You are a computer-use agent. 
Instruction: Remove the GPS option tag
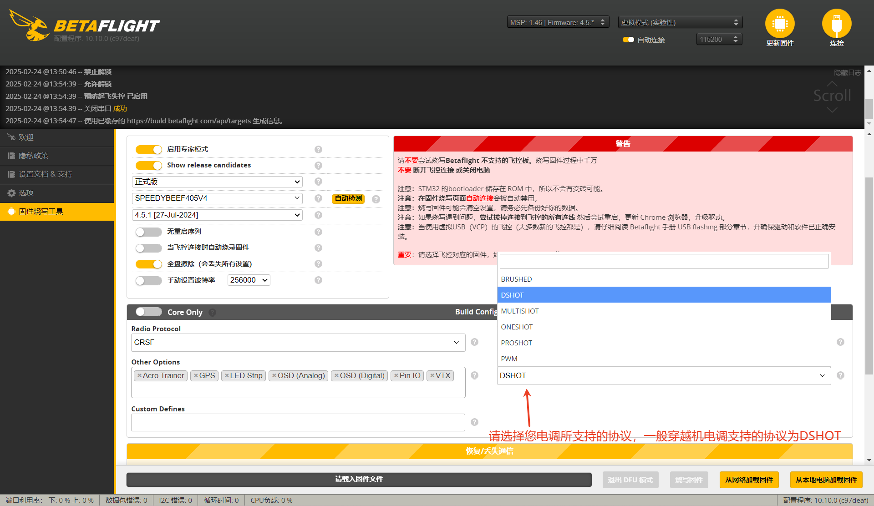196,375
